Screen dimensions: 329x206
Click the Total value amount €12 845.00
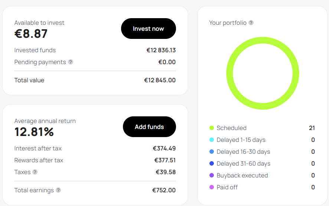point(160,80)
